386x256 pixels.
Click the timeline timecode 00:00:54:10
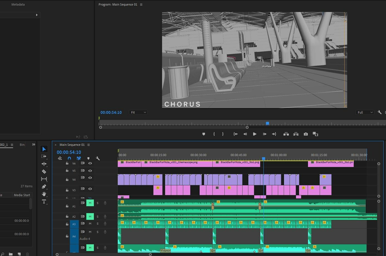tap(69, 152)
